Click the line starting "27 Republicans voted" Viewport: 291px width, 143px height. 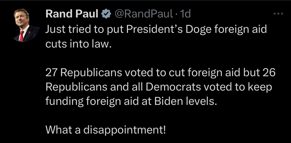point(160,73)
